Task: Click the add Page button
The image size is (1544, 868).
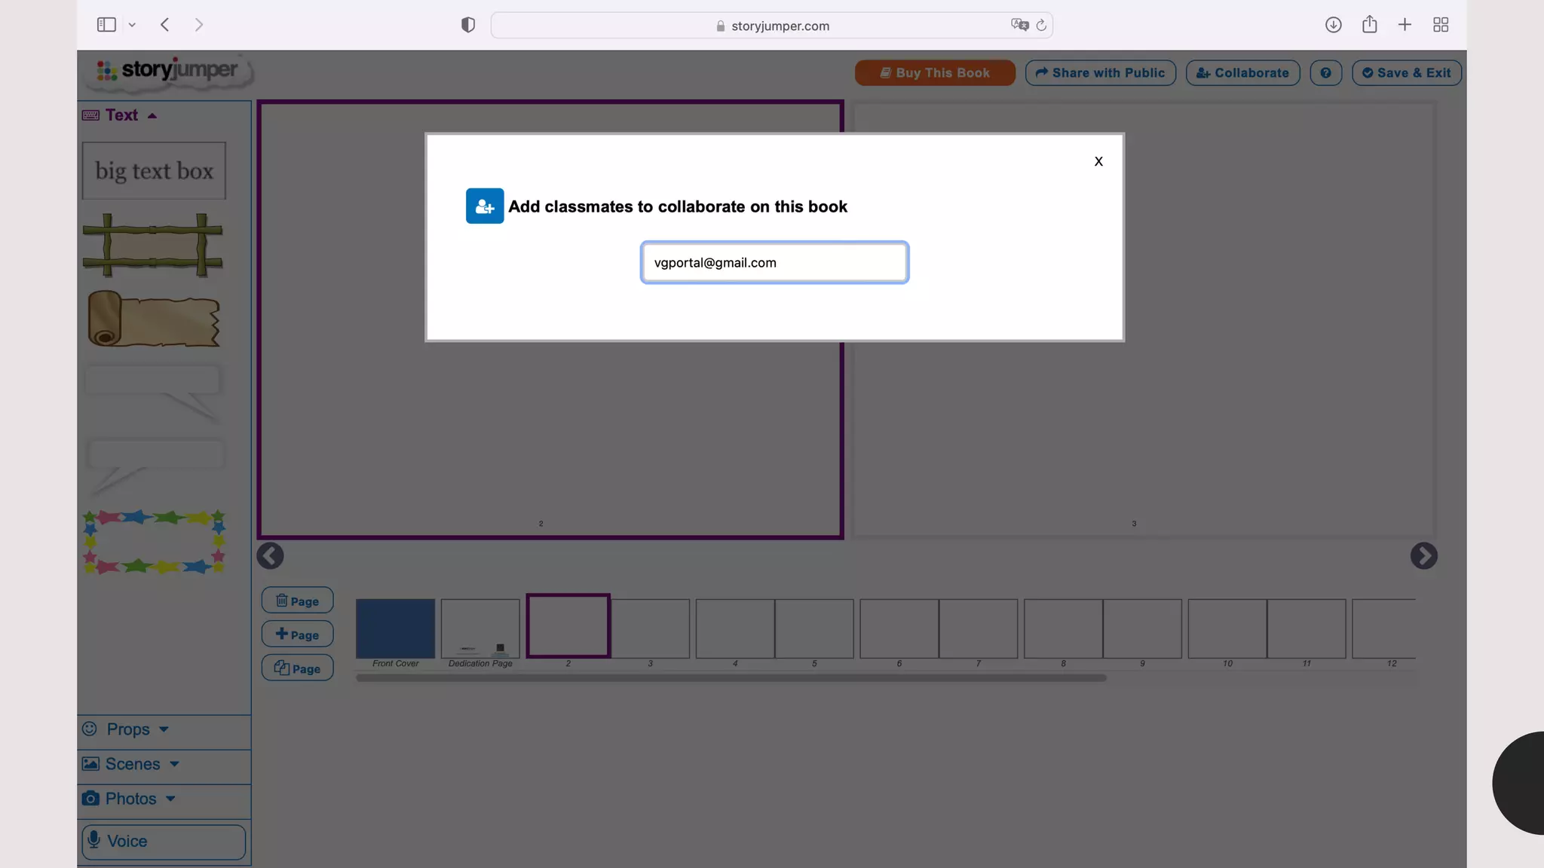Action: tap(297, 634)
